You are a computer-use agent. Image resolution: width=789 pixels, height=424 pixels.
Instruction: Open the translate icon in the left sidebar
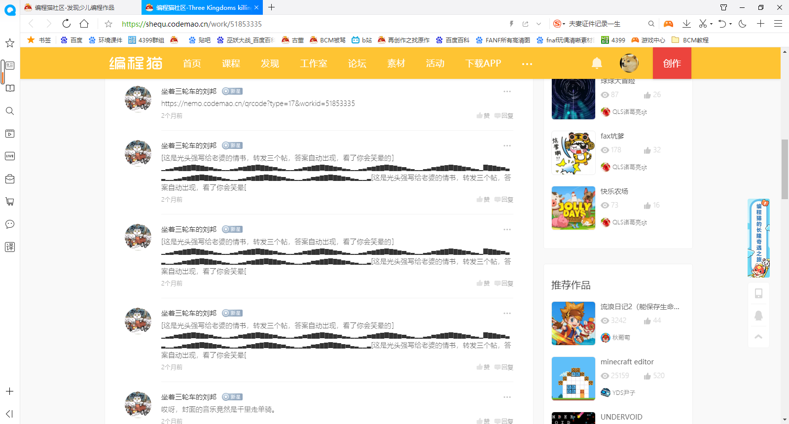click(10, 247)
